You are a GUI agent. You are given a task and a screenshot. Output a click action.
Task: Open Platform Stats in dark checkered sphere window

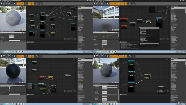pos(130,56)
